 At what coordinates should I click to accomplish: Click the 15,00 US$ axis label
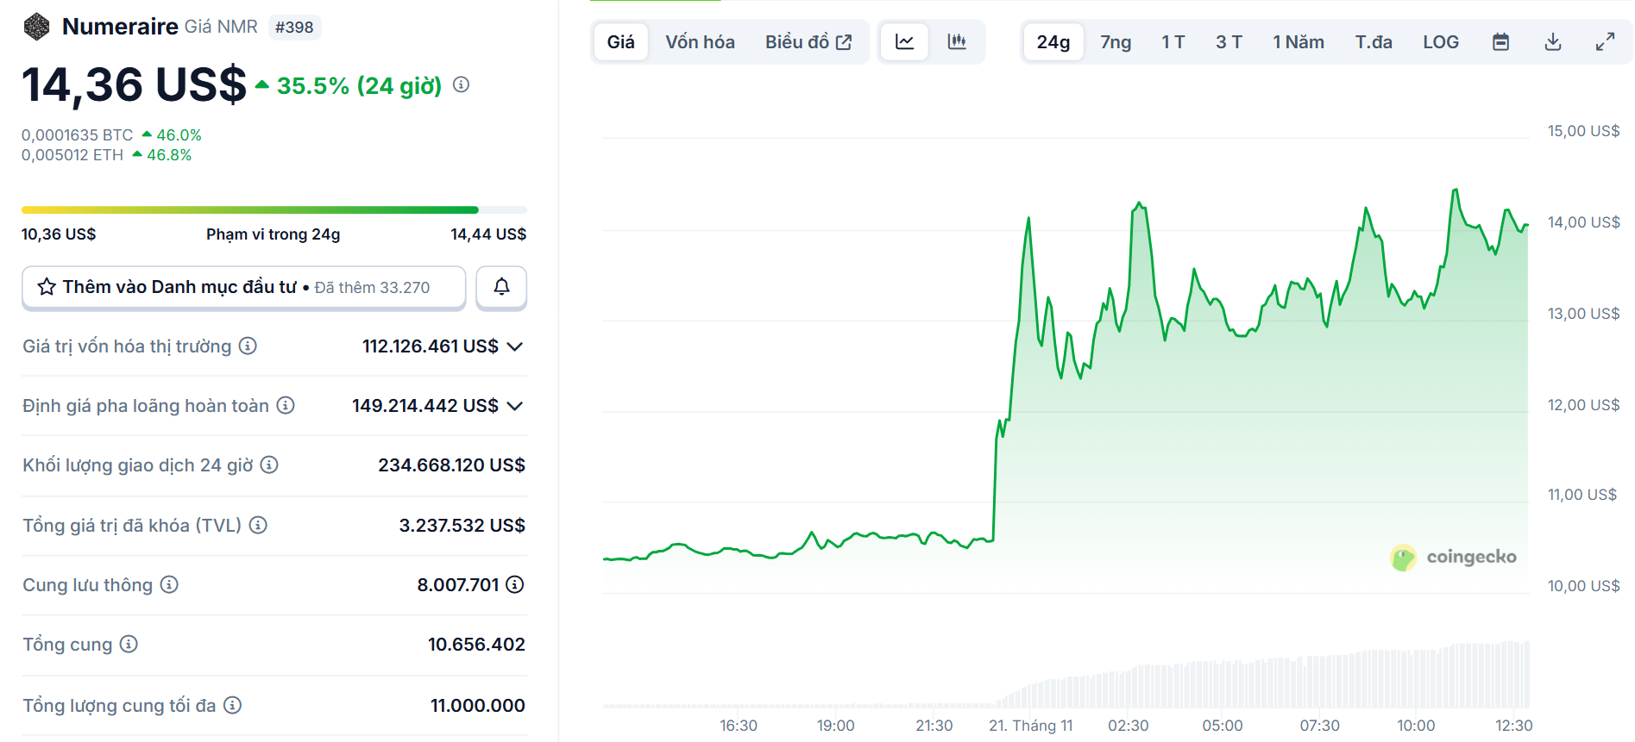point(1583,130)
